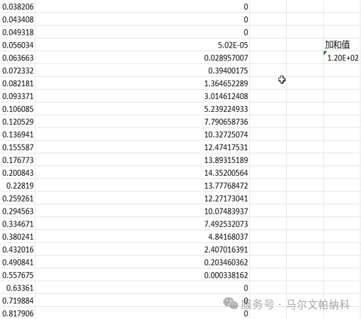This screenshot has height=319, width=361.
Task: Select the cell showing 0.817906
Action: click(18, 314)
